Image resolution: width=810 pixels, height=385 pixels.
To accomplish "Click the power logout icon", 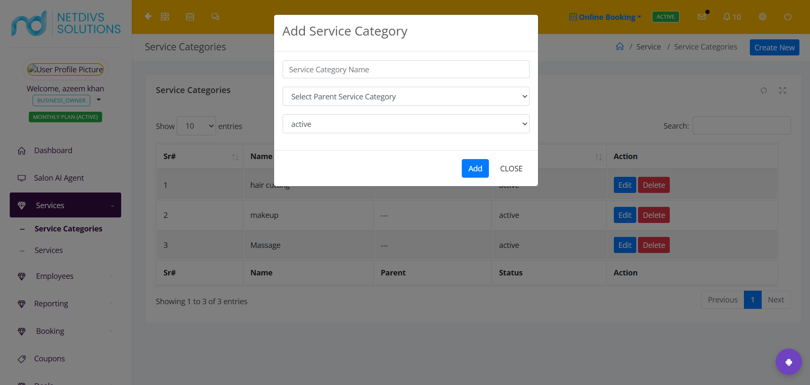I will [x=788, y=16].
